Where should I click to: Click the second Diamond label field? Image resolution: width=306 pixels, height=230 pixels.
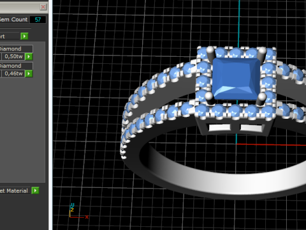(x=16, y=66)
